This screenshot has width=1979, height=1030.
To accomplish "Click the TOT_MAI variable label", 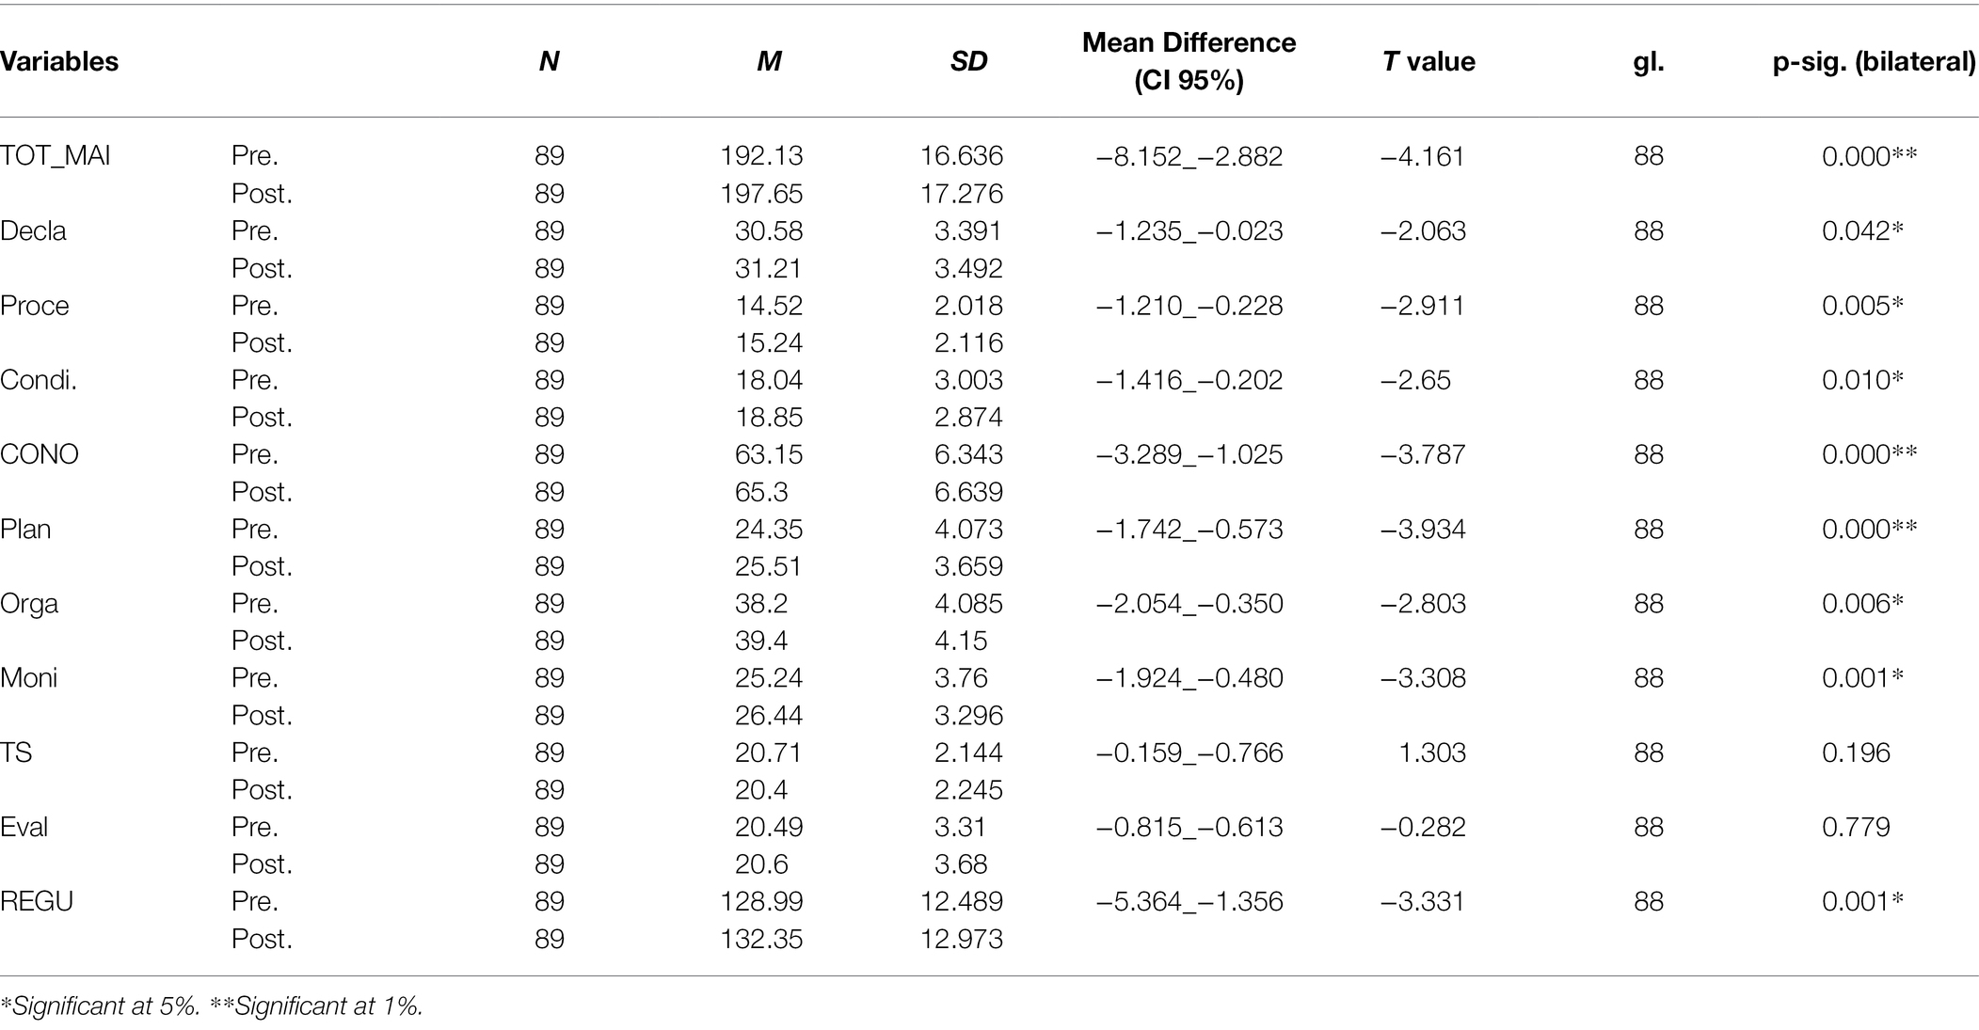I will [x=56, y=156].
